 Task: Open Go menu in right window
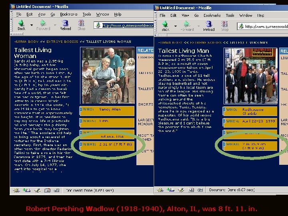(196, 16)
